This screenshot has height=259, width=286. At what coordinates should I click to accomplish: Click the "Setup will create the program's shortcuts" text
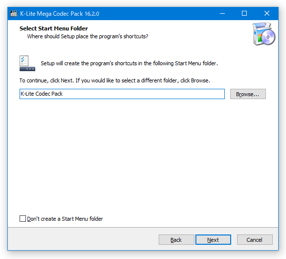pyautogui.click(x=129, y=63)
